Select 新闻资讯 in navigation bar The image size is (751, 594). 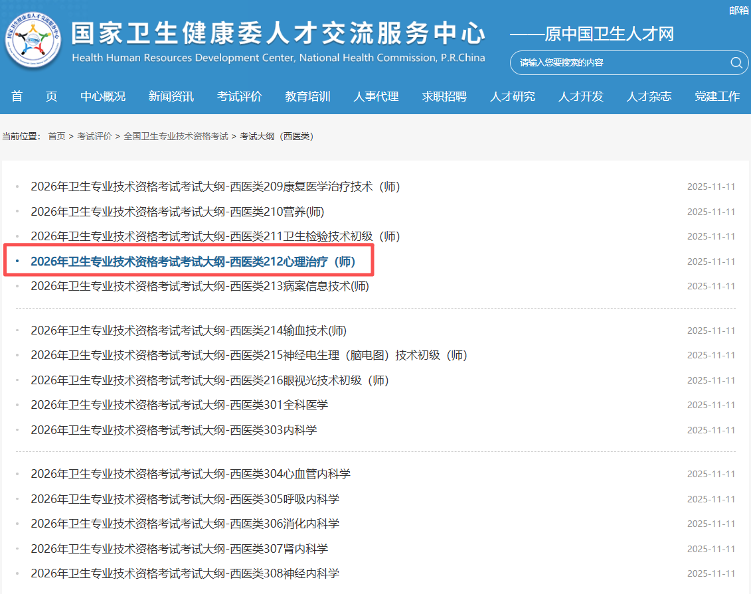coord(171,96)
